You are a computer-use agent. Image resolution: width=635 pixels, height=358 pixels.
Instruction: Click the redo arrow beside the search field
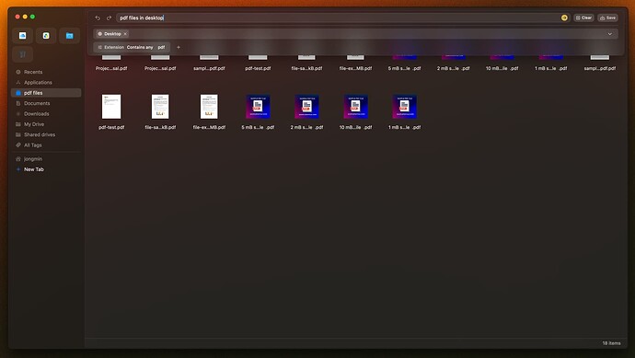(x=109, y=17)
